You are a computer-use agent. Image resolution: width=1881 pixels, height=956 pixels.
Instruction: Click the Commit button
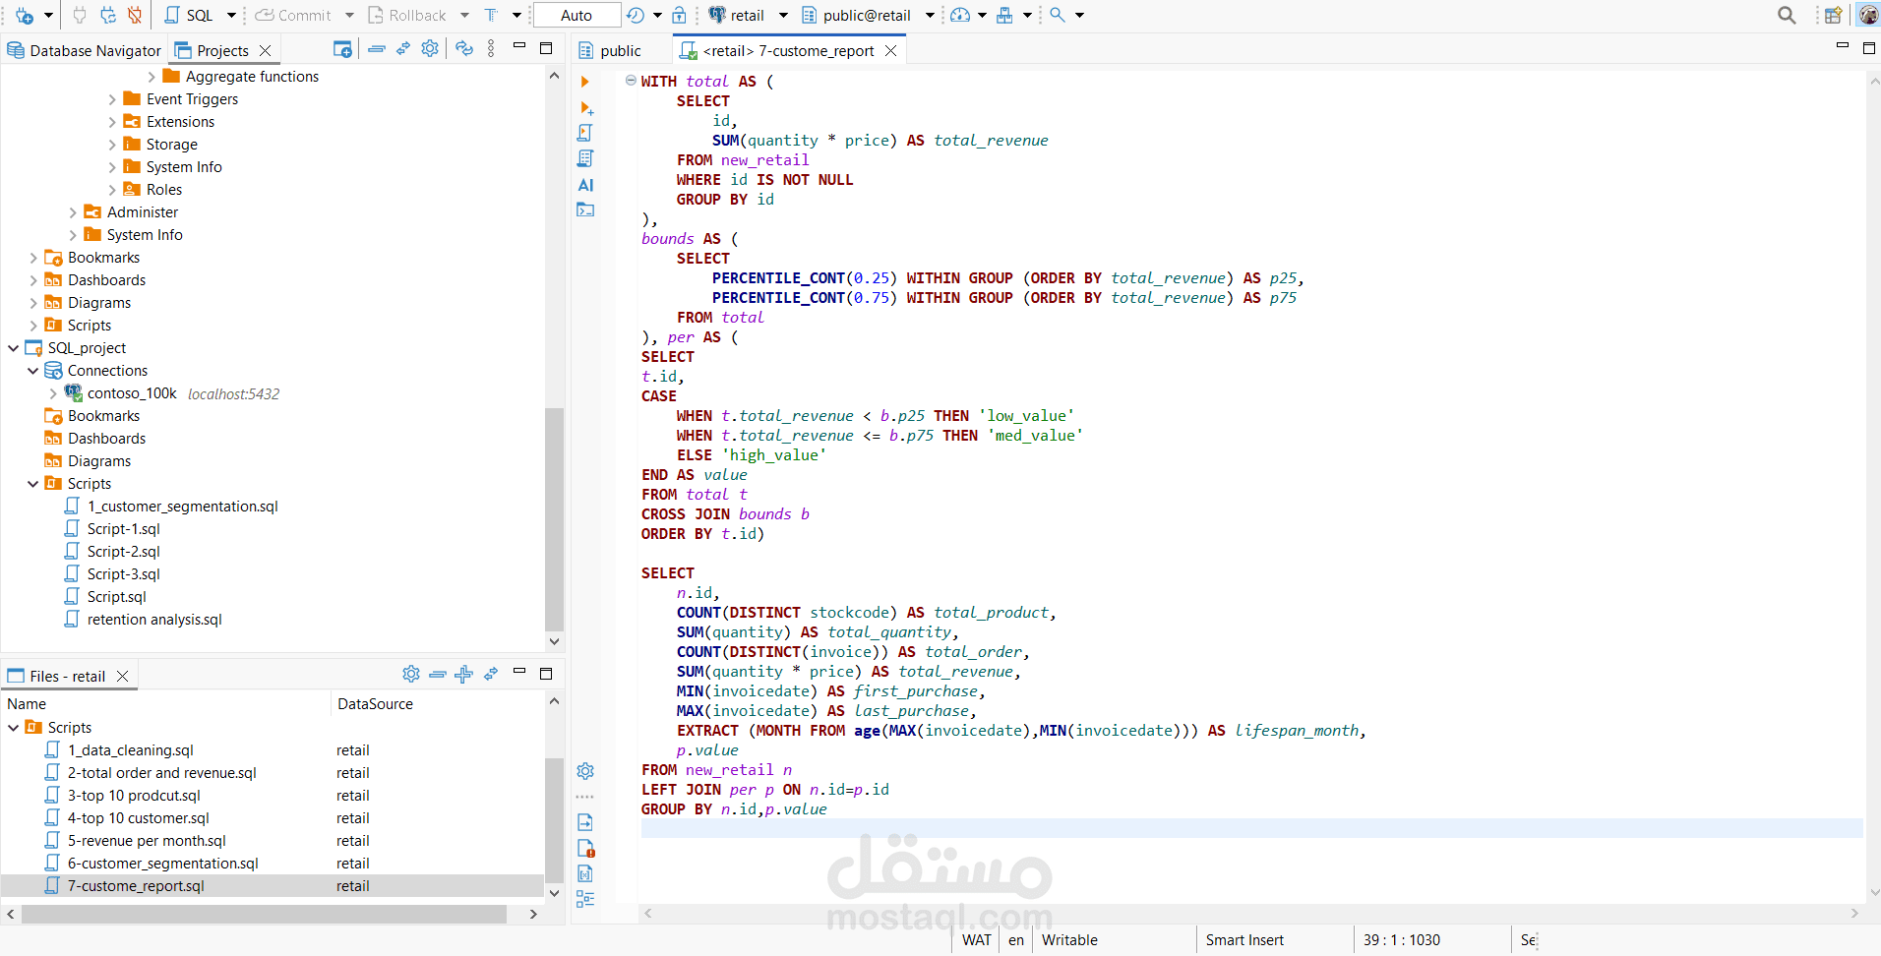pos(293,15)
